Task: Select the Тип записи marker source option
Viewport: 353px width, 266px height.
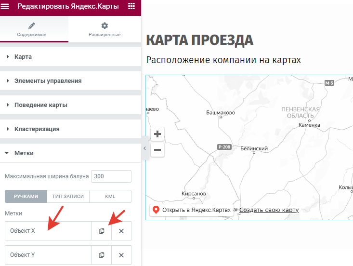Action: pyautogui.click(x=68, y=197)
